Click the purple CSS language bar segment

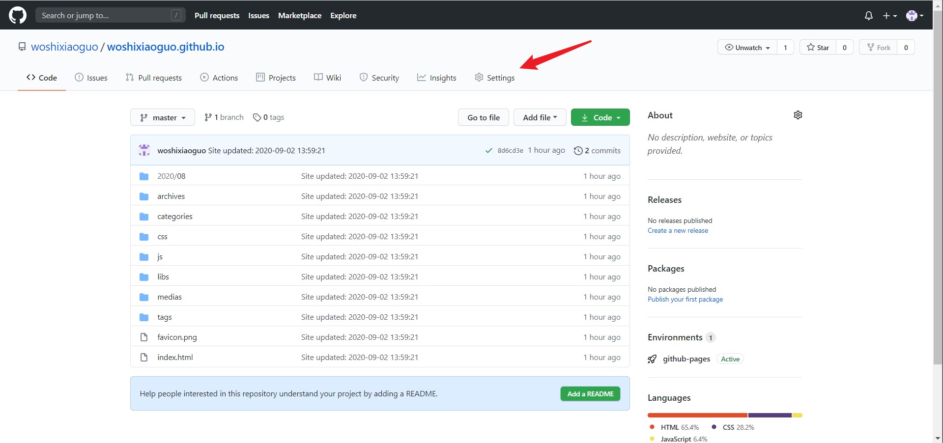770,415
